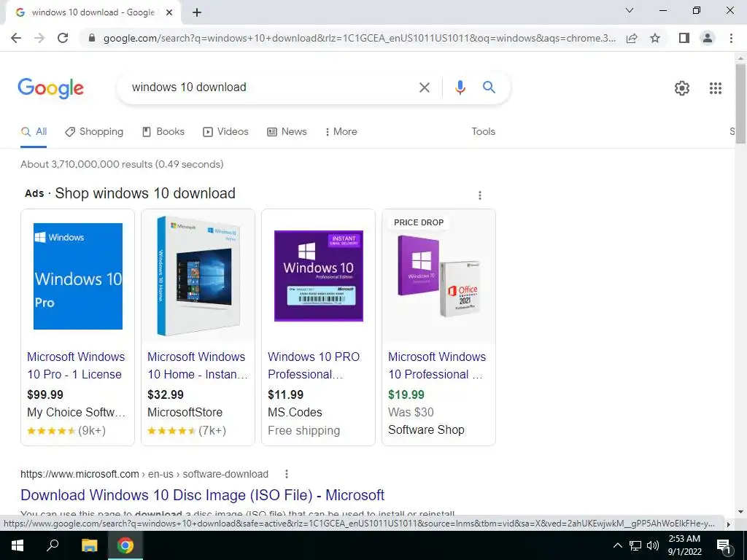The height and width of the screenshot is (560, 747).
Task: Open the Google apps grid
Action: [715, 88]
